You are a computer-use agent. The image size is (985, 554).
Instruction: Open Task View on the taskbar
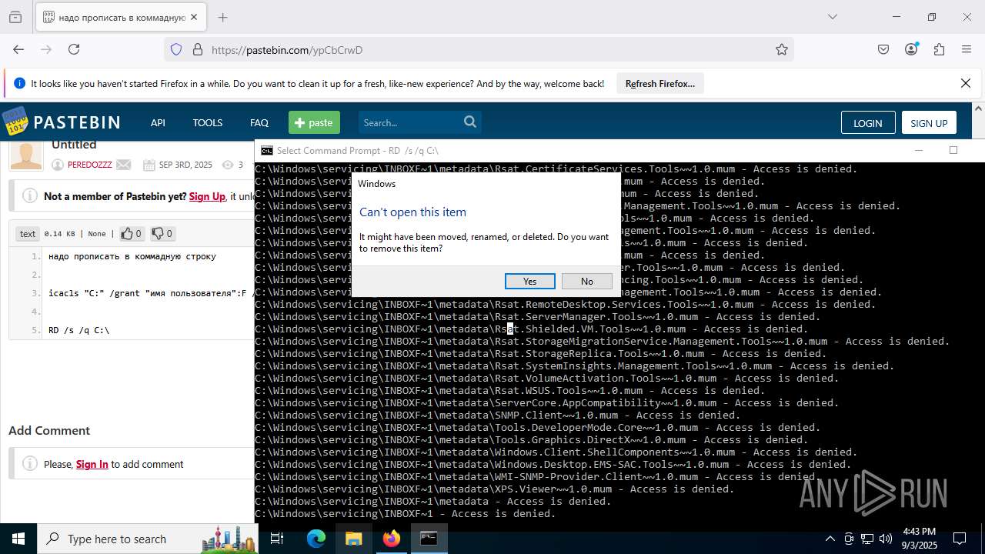(278, 539)
